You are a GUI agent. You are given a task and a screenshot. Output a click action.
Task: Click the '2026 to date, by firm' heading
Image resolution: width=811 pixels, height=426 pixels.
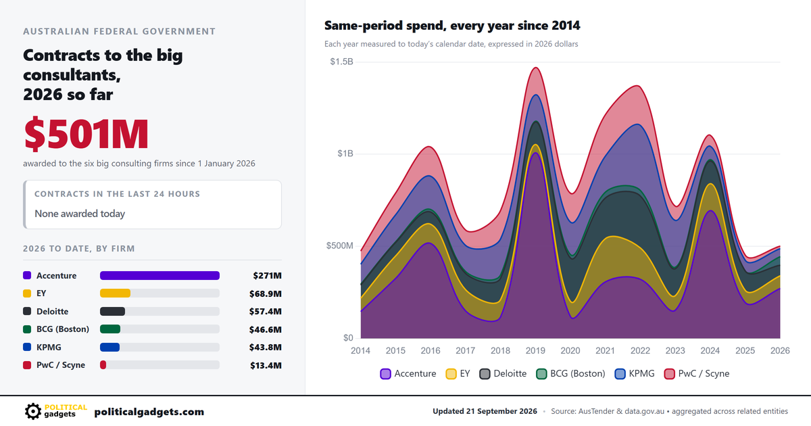coord(79,249)
